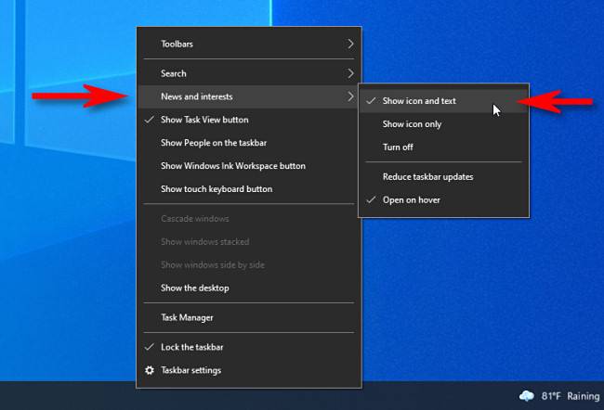The image size is (604, 410).
Task: Disable the Open on hover option
Action: (411, 199)
